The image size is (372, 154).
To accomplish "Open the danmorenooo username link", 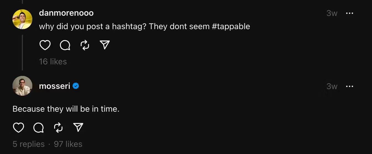I will (66, 13).
